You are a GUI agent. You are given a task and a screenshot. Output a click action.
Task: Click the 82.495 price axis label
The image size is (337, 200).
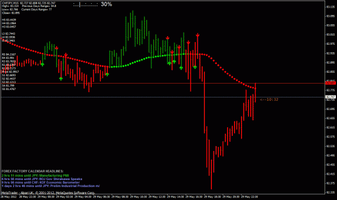point(331,155)
